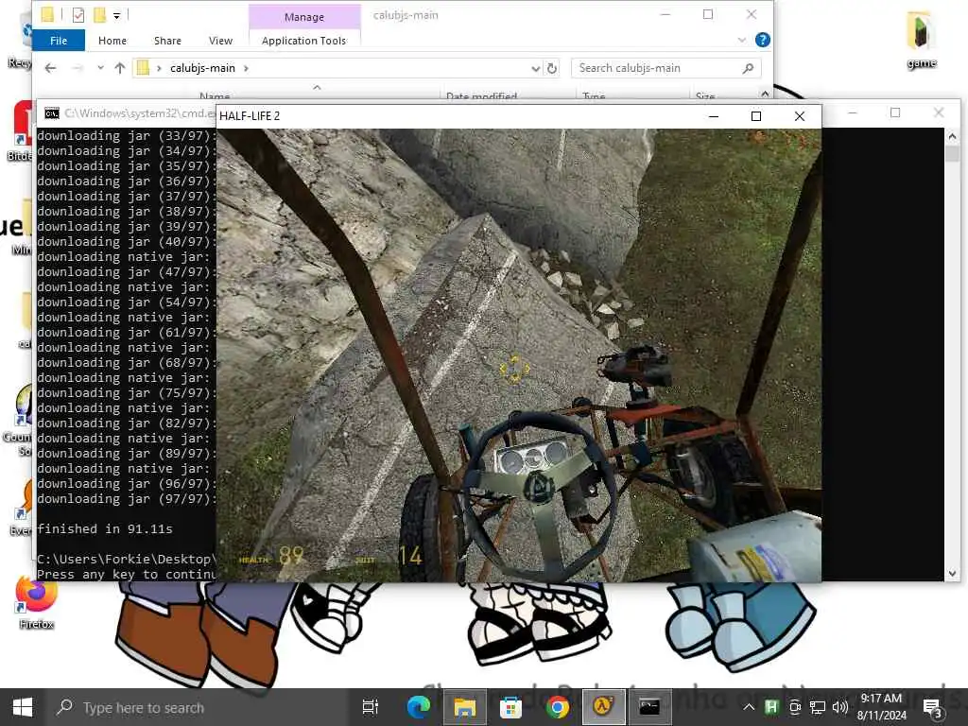
Task: Open the volume control tray icon
Action: click(839, 707)
